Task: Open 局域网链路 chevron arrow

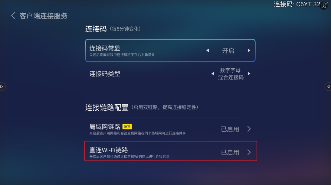Action: coord(249,129)
